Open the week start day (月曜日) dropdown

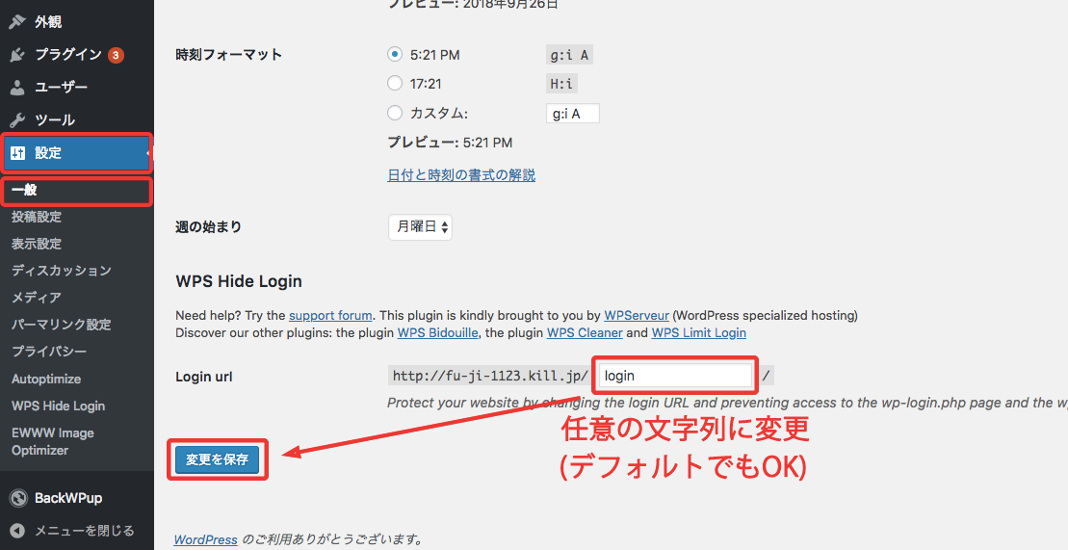click(x=419, y=227)
